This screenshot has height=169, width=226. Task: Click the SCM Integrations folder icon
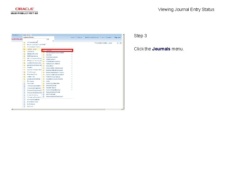pos(24,56)
